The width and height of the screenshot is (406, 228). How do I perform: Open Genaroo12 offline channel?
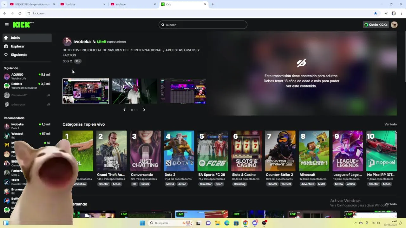click(27, 95)
